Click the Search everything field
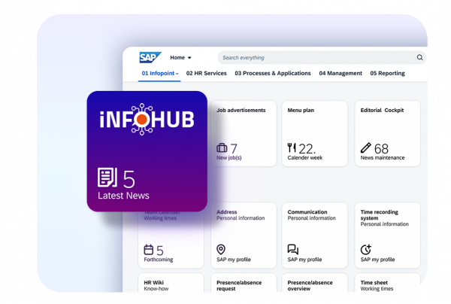451x304 pixels. 322,58
